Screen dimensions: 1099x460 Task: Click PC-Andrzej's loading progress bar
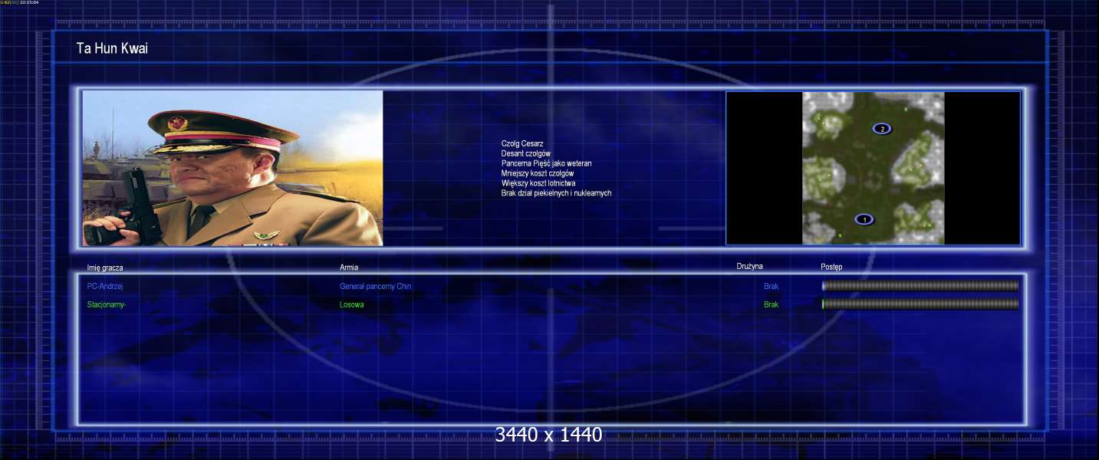(920, 286)
